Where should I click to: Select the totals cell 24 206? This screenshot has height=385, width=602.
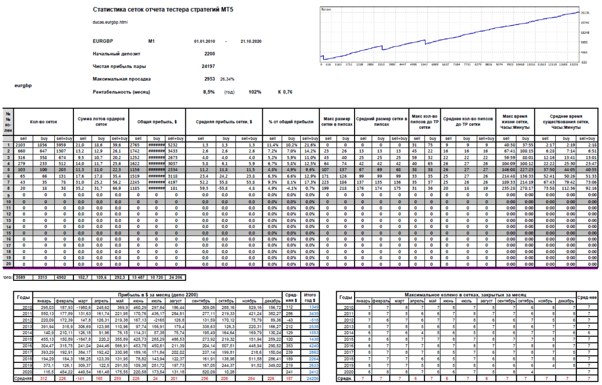click(176, 278)
